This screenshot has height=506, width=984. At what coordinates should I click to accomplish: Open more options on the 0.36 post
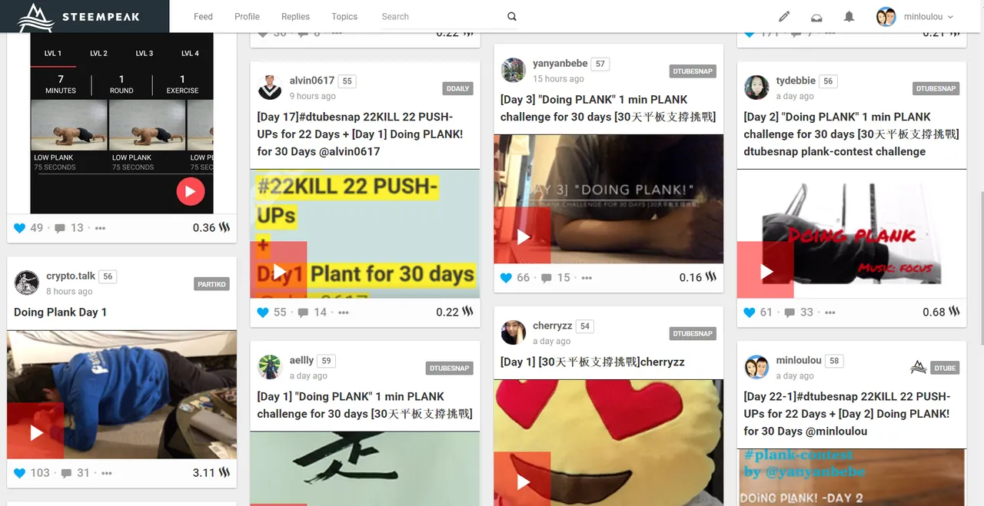pyautogui.click(x=100, y=228)
